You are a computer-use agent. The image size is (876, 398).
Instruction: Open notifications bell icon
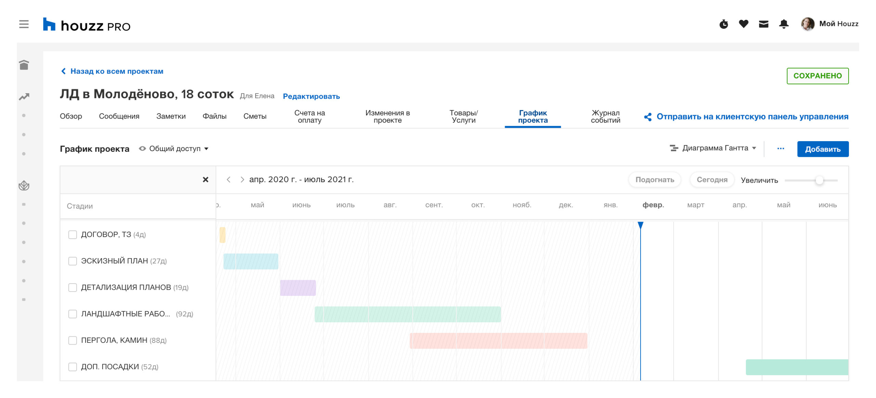coord(784,24)
